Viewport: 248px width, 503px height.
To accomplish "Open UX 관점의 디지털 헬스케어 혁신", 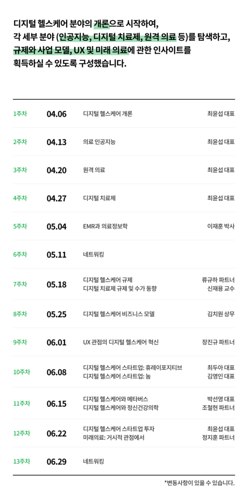I will click(x=121, y=342).
